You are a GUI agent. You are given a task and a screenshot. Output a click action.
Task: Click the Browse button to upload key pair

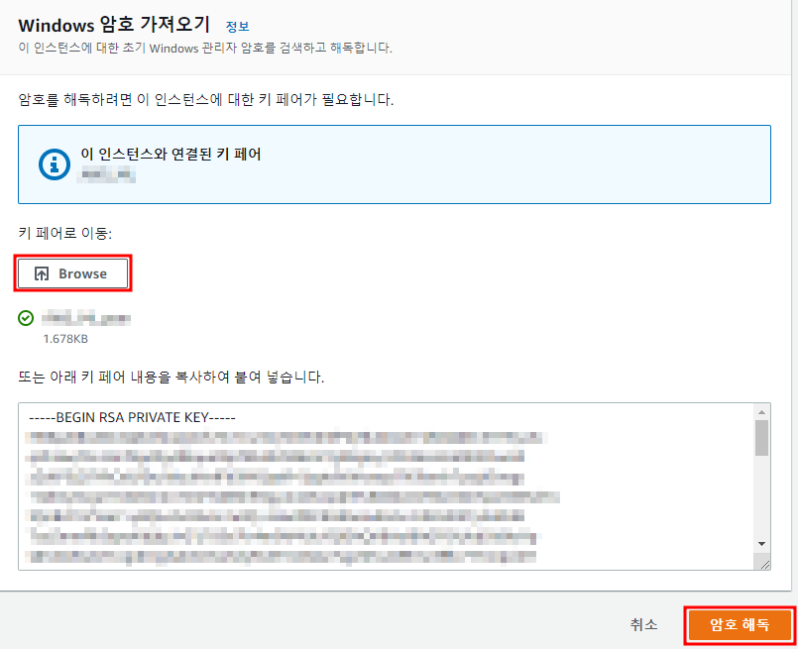point(72,273)
